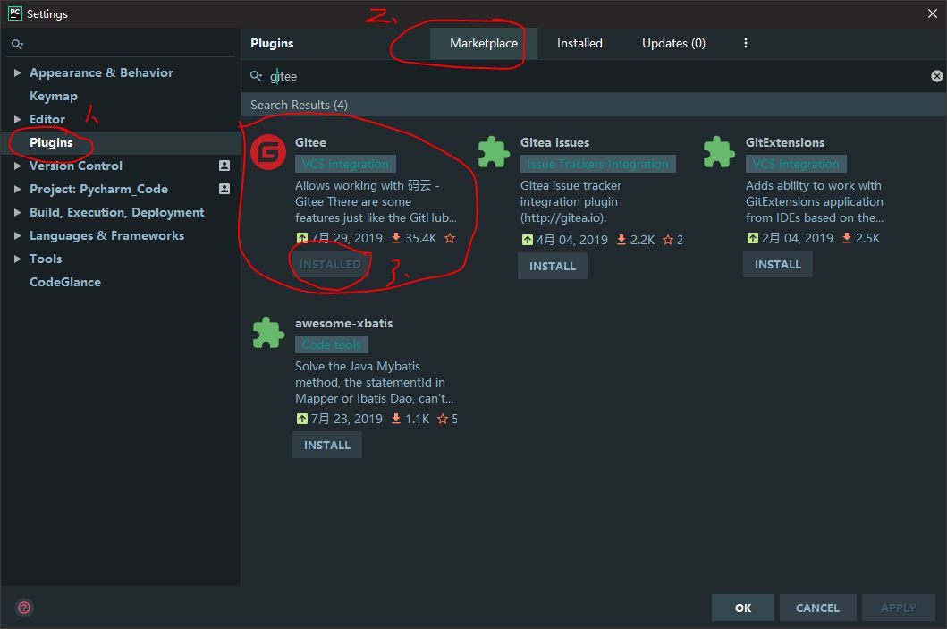The height and width of the screenshot is (629, 947).
Task: Open the Updates (0) tab
Action: point(673,44)
